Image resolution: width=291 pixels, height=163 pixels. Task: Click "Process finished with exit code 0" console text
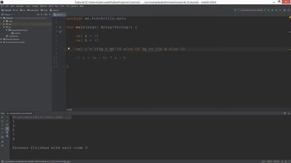click(x=50, y=148)
